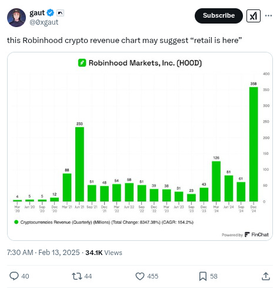
Task: Open the three-dot more options menu
Action: pyautogui.click(x=268, y=16)
